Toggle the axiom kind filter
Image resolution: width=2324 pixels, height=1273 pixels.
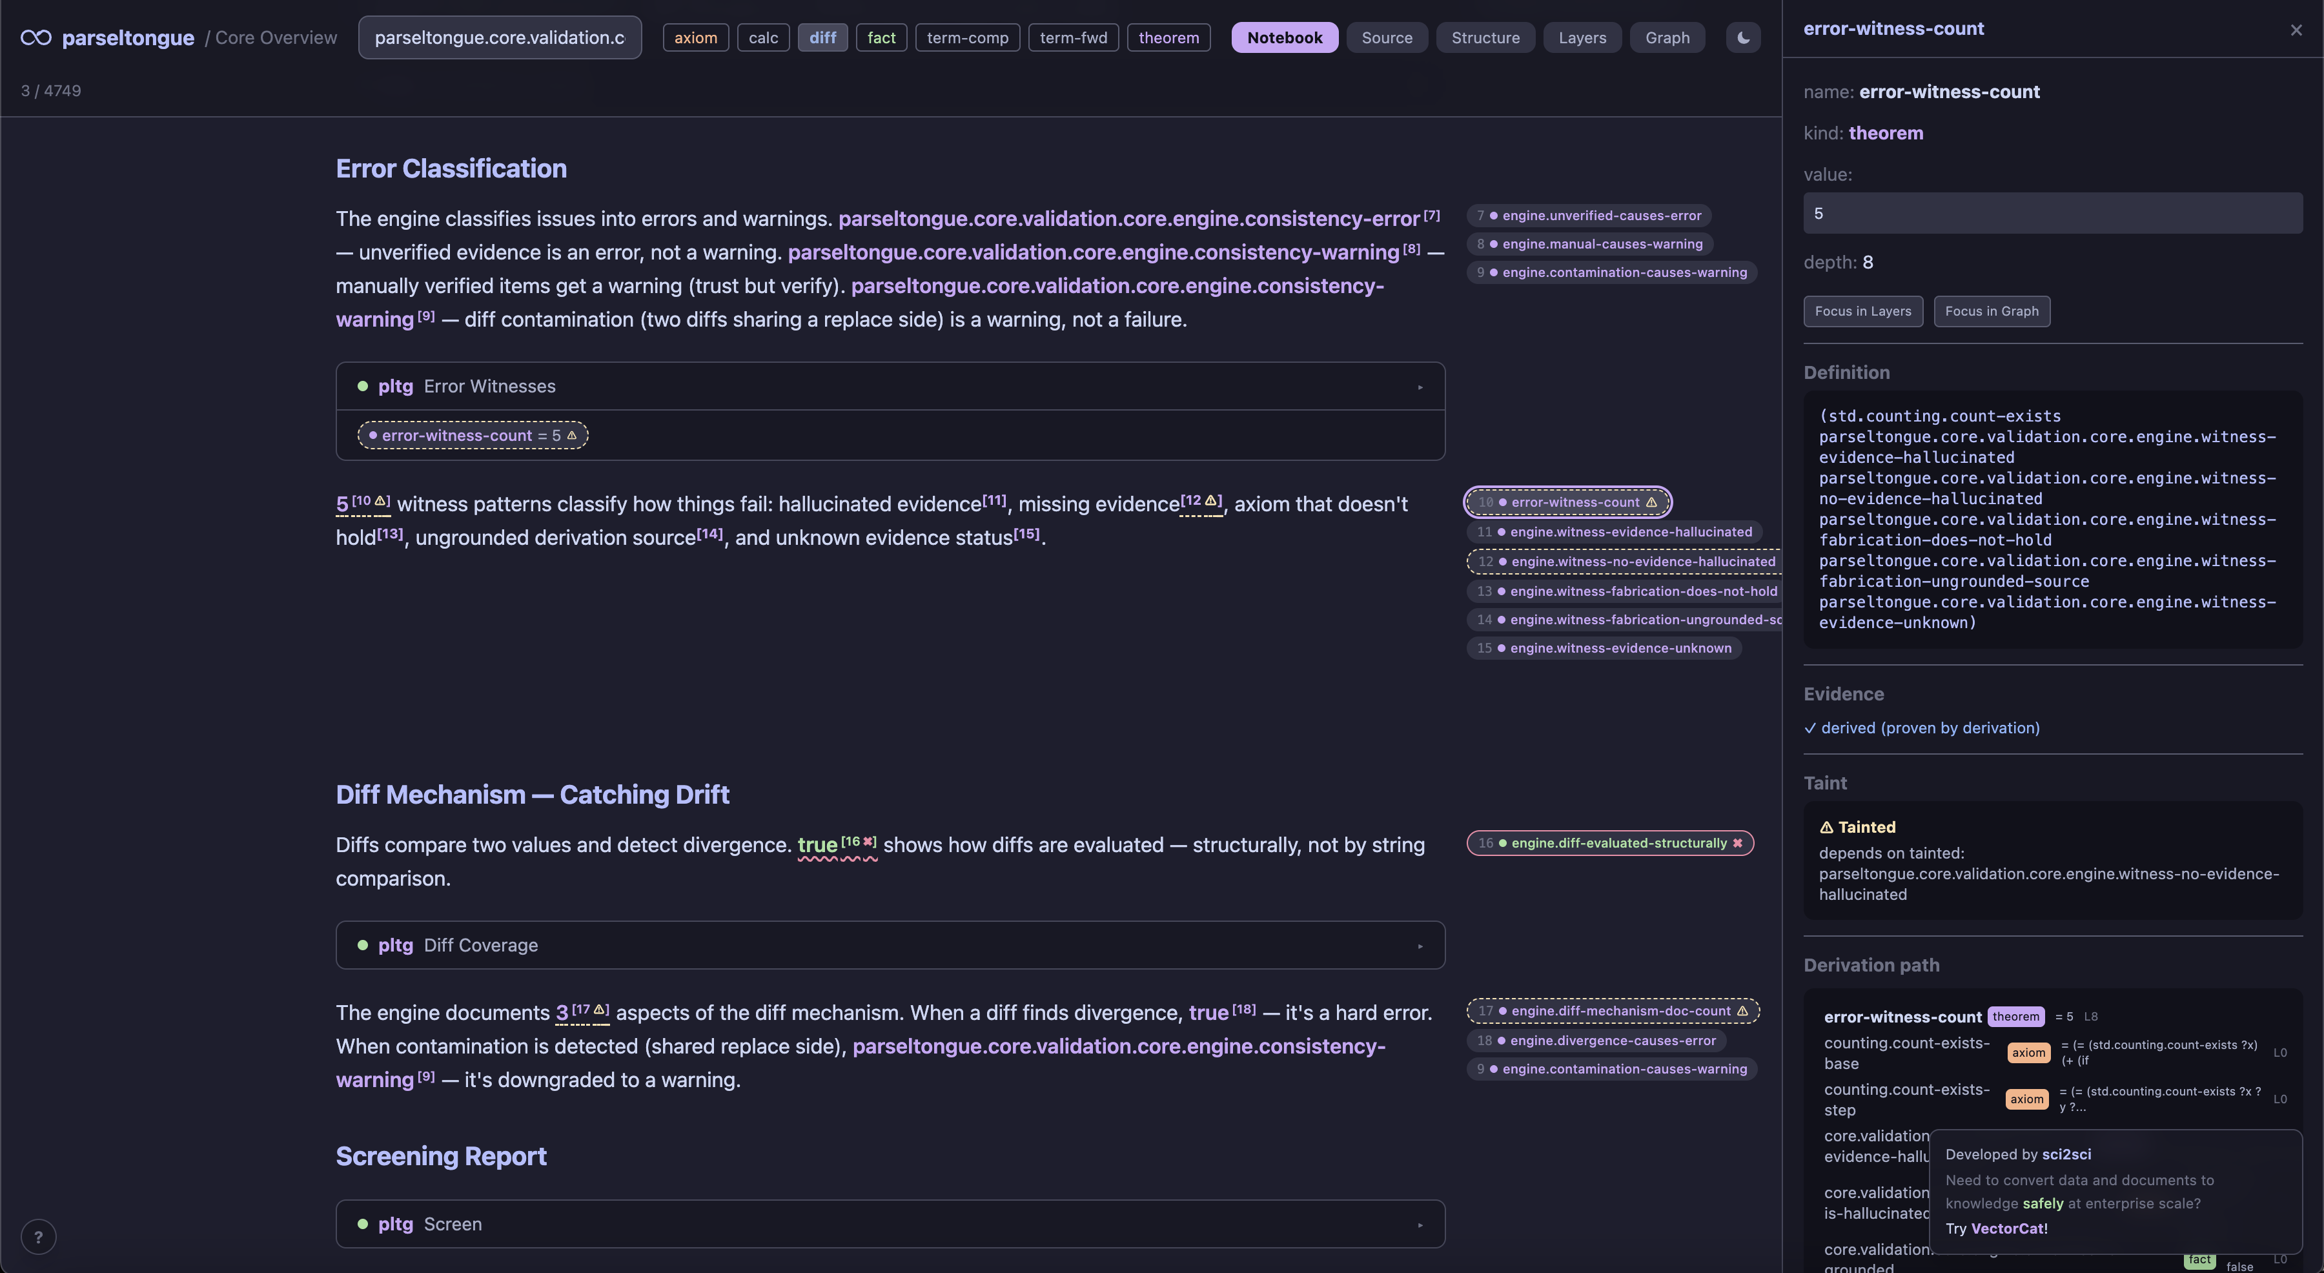(x=695, y=38)
